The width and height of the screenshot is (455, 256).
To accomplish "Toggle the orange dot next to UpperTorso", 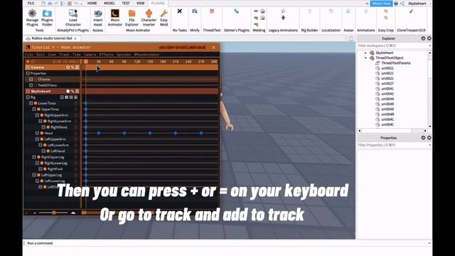I will click(x=38, y=109).
